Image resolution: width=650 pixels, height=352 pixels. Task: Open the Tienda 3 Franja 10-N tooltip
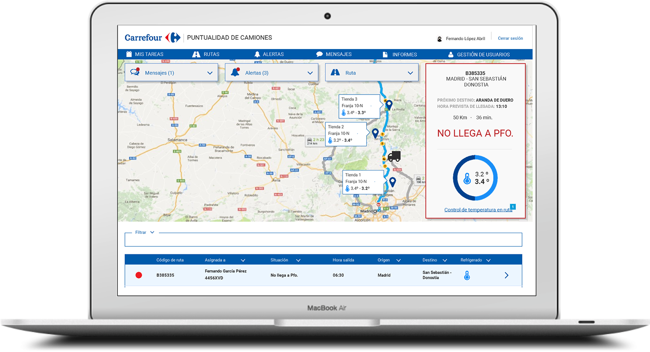(x=359, y=106)
